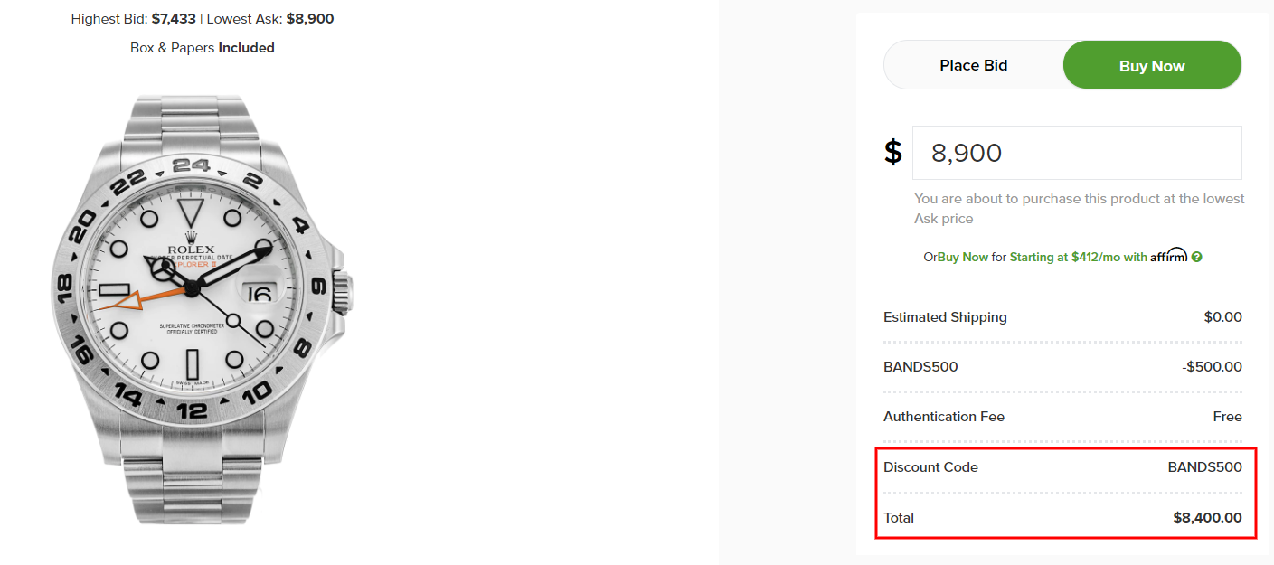Click the Highest Bid $7,433 amount
The width and height of the screenshot is (1274, 565).
172,18
